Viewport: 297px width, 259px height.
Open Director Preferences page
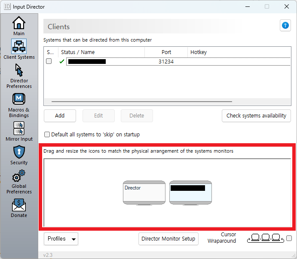19,76
